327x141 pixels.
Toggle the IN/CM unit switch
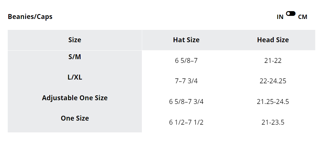click(x=291, y=13)
